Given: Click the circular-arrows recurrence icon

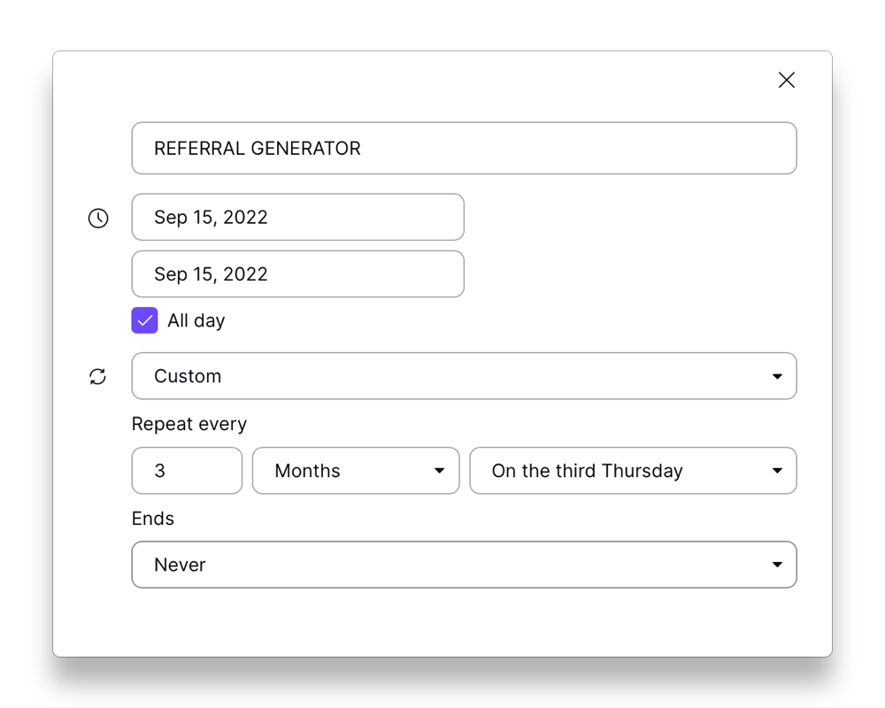Looking at the screenshot, I should point(98,376).
